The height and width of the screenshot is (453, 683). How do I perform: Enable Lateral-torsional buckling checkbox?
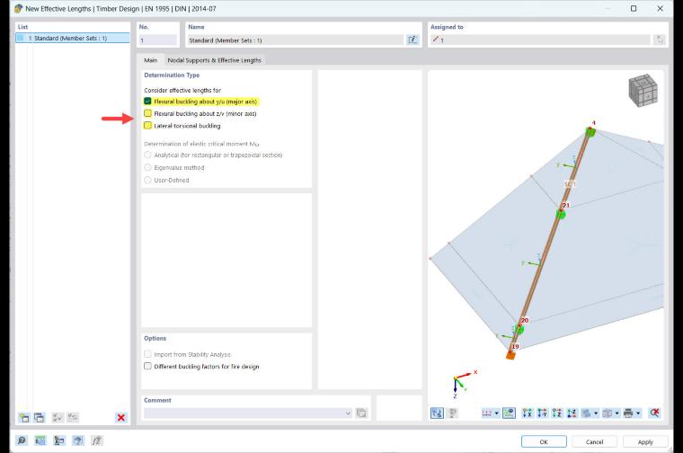147,126
